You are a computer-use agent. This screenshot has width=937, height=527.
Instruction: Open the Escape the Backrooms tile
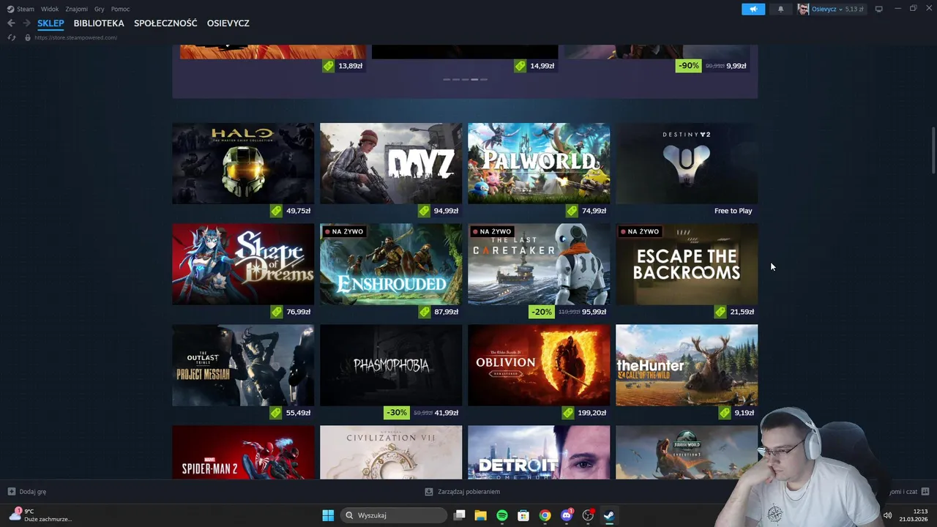click(687, 264)
